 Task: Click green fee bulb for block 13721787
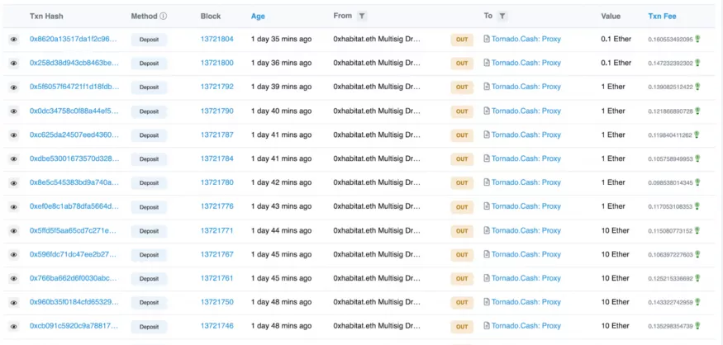(697, 135)
